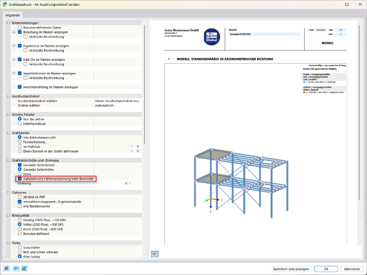Uncheck 'Belastung im Namen anzeigen'

[20, 32]
